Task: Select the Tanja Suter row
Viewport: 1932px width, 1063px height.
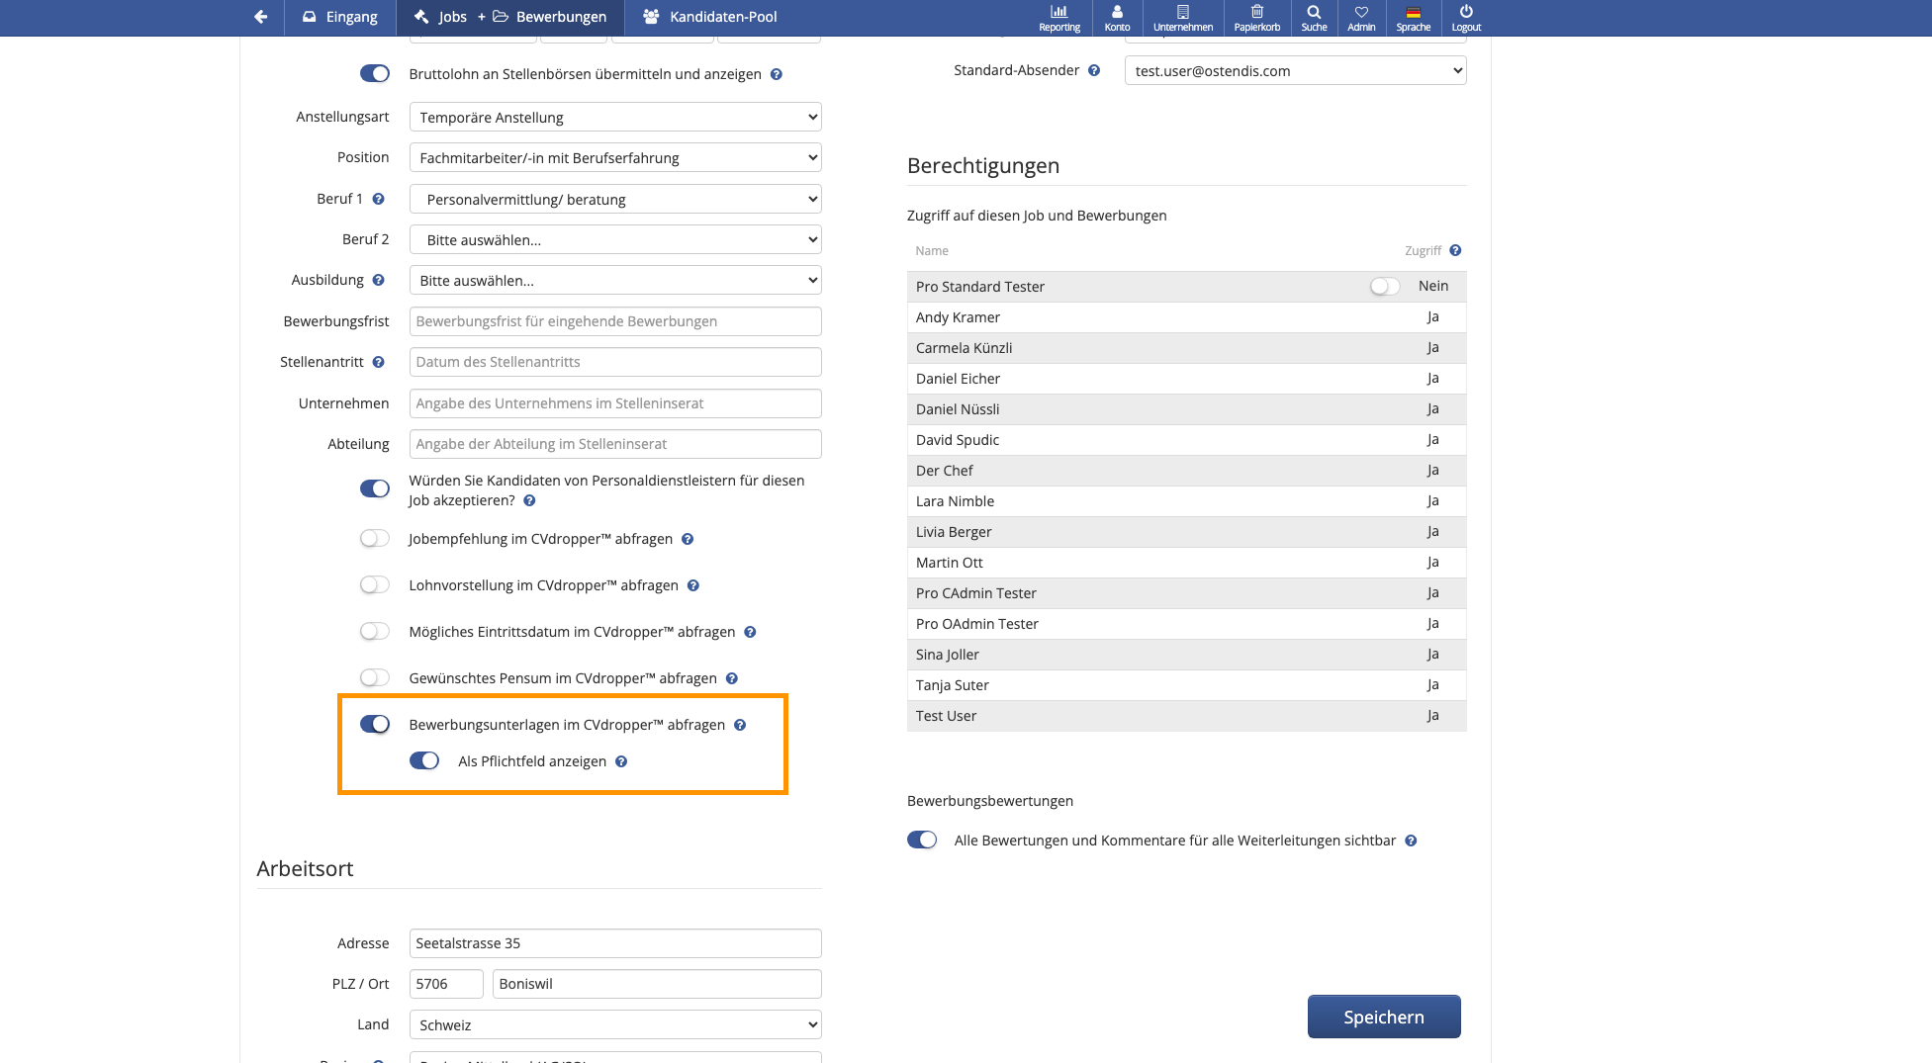Action: coord(1186,685)
